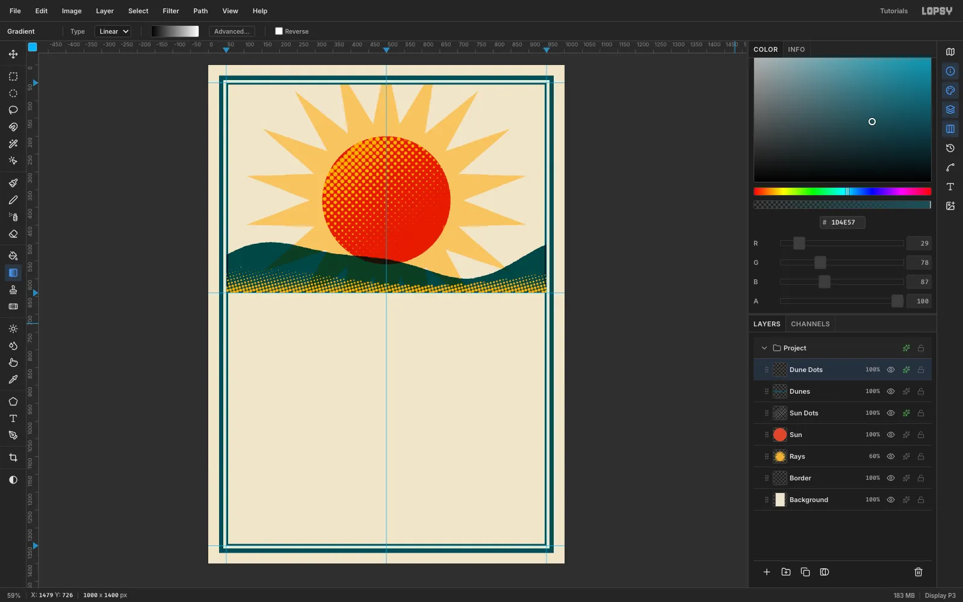Select the Clone Stamp tool
This screenshot has height=602, width=963.
coord(13,290)
